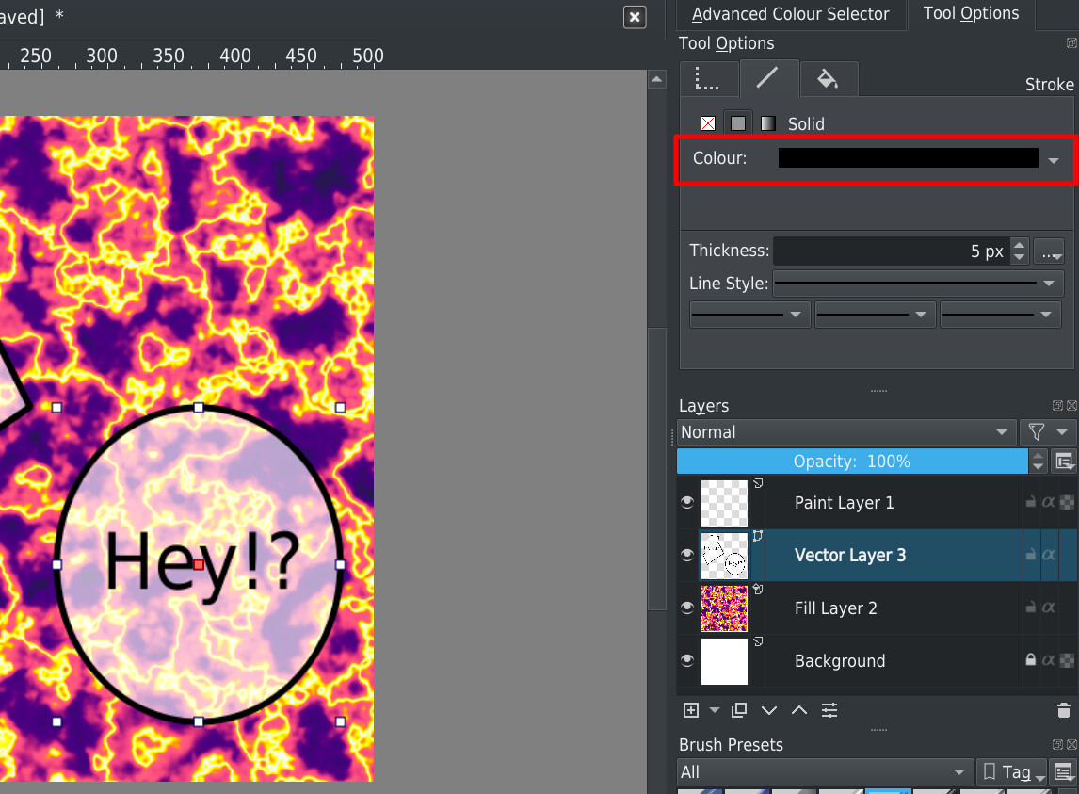Open the Line Style dropdown
Screen dimensions: 1079x794
coord(918,283)
